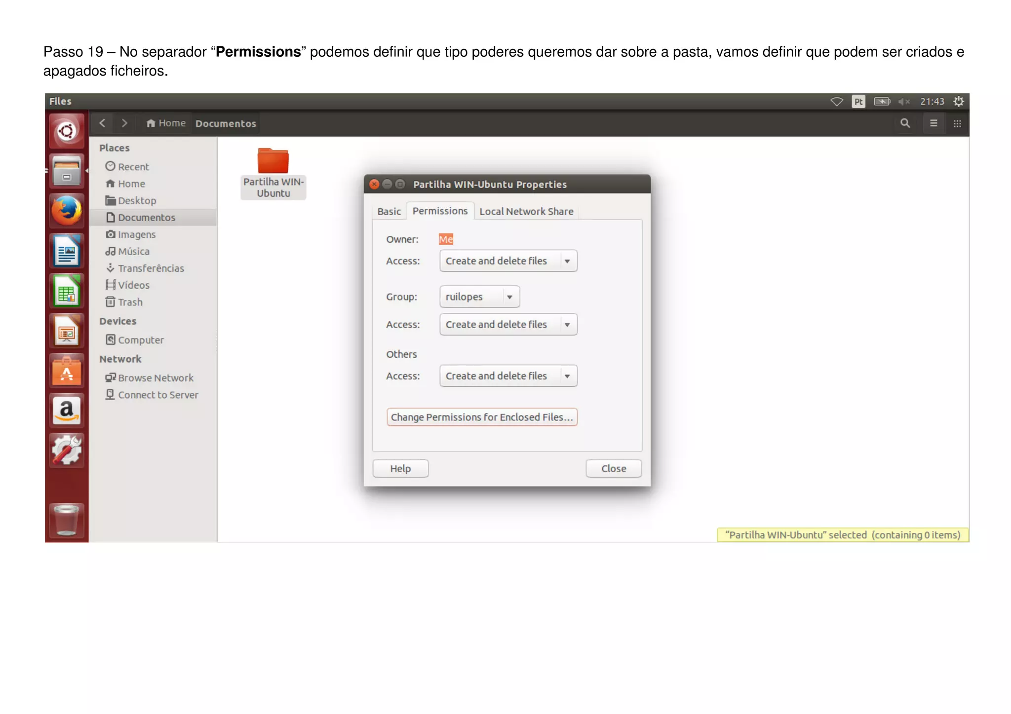Open Ubuntu Software Center from the dock

pyautogui.click(x=67, y=371)
